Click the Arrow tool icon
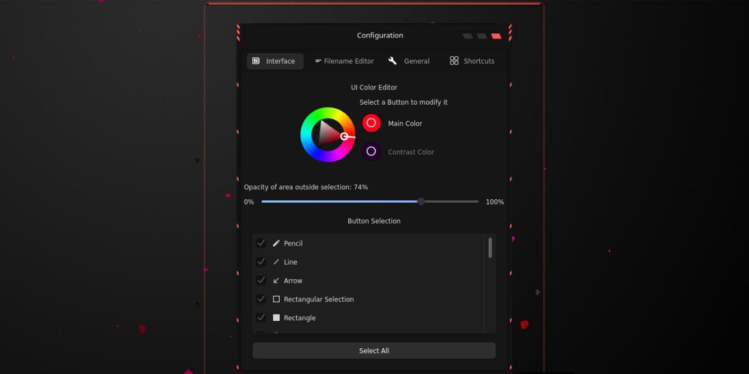 (276, 280)
